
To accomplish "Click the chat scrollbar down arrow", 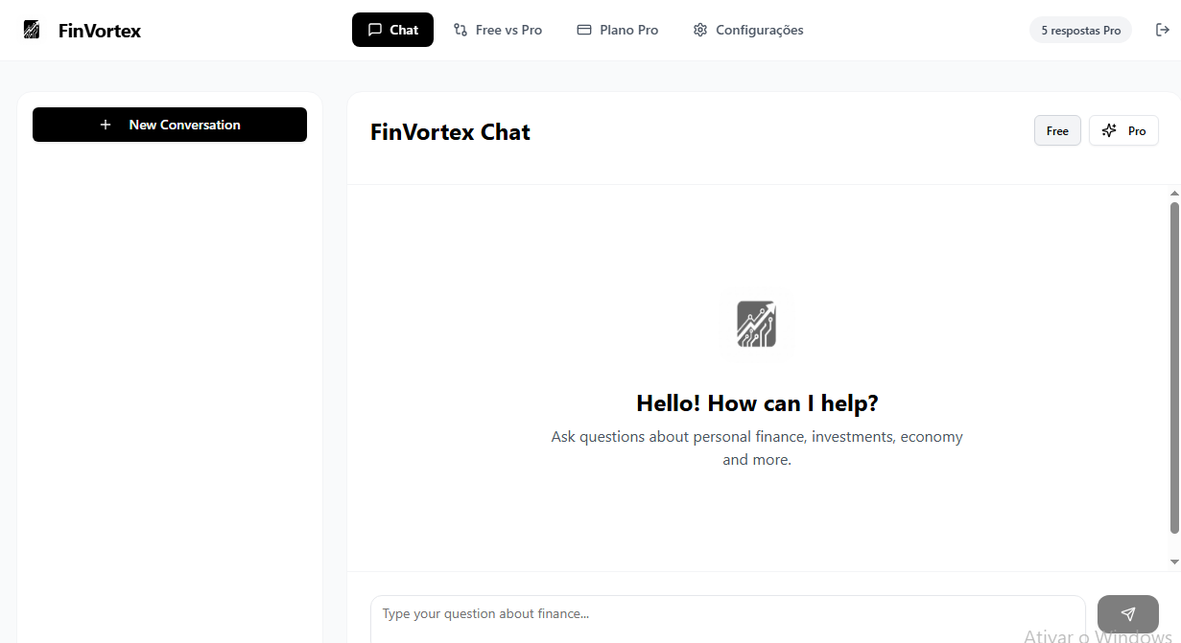I will coord(1172,563).
